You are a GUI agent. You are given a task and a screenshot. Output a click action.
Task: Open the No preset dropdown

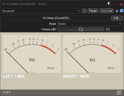(x=41, y=11)
